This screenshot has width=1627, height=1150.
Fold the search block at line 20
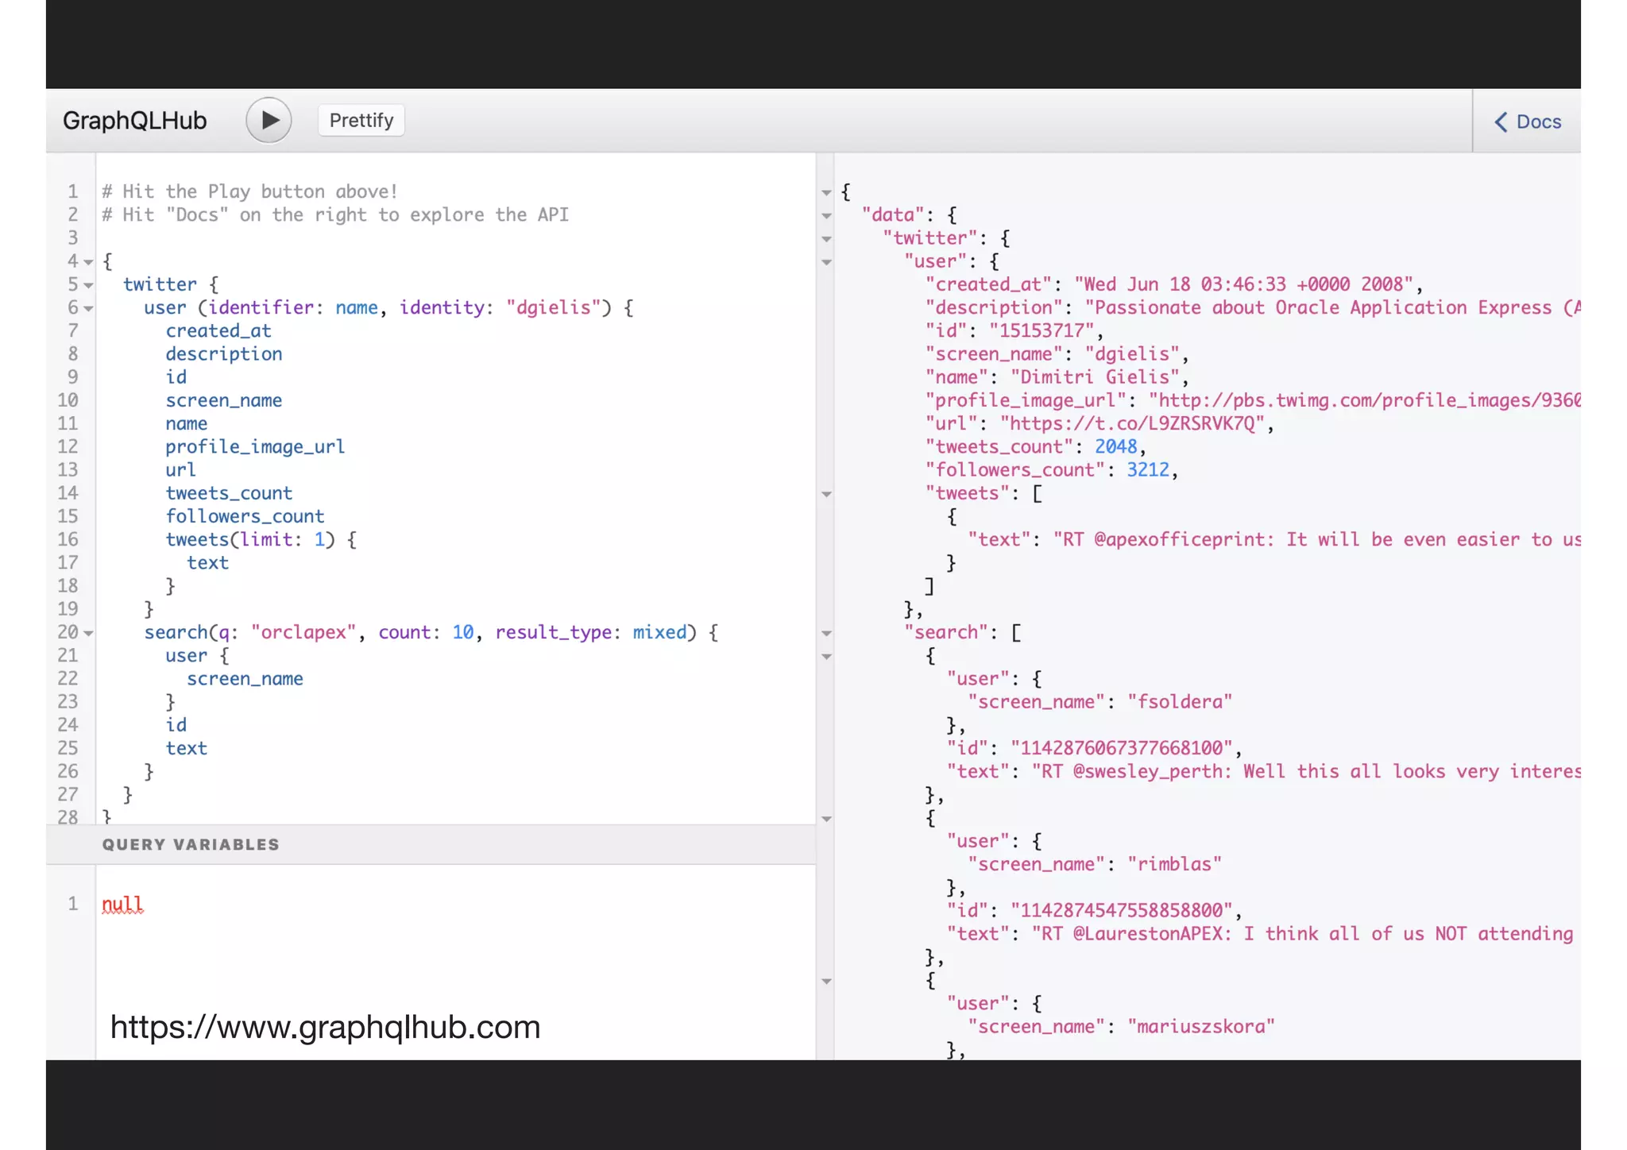(x=89, y=633)
